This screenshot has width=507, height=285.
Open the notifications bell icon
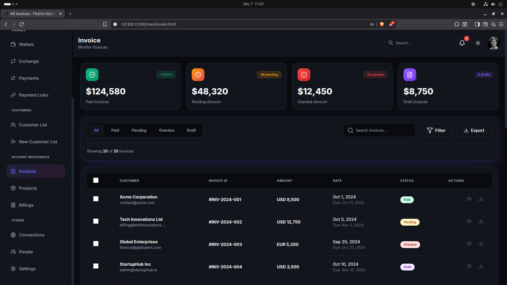462,43
